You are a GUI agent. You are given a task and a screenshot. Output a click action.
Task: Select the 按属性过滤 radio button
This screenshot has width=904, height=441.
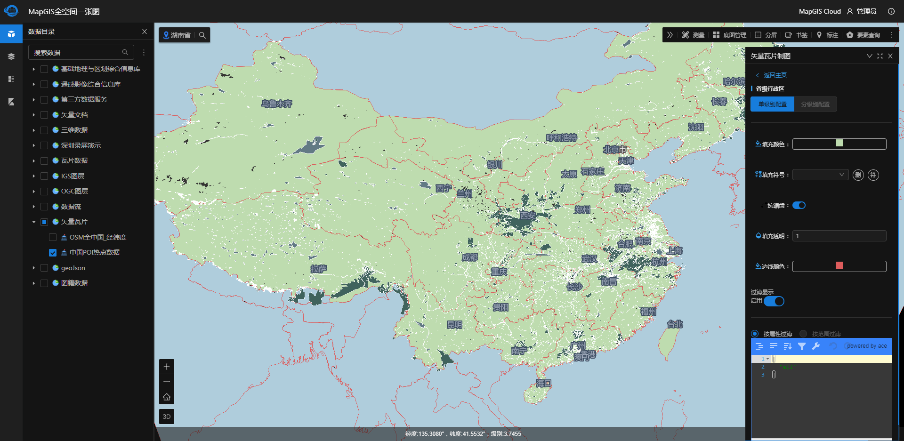[x=755, y=334]
